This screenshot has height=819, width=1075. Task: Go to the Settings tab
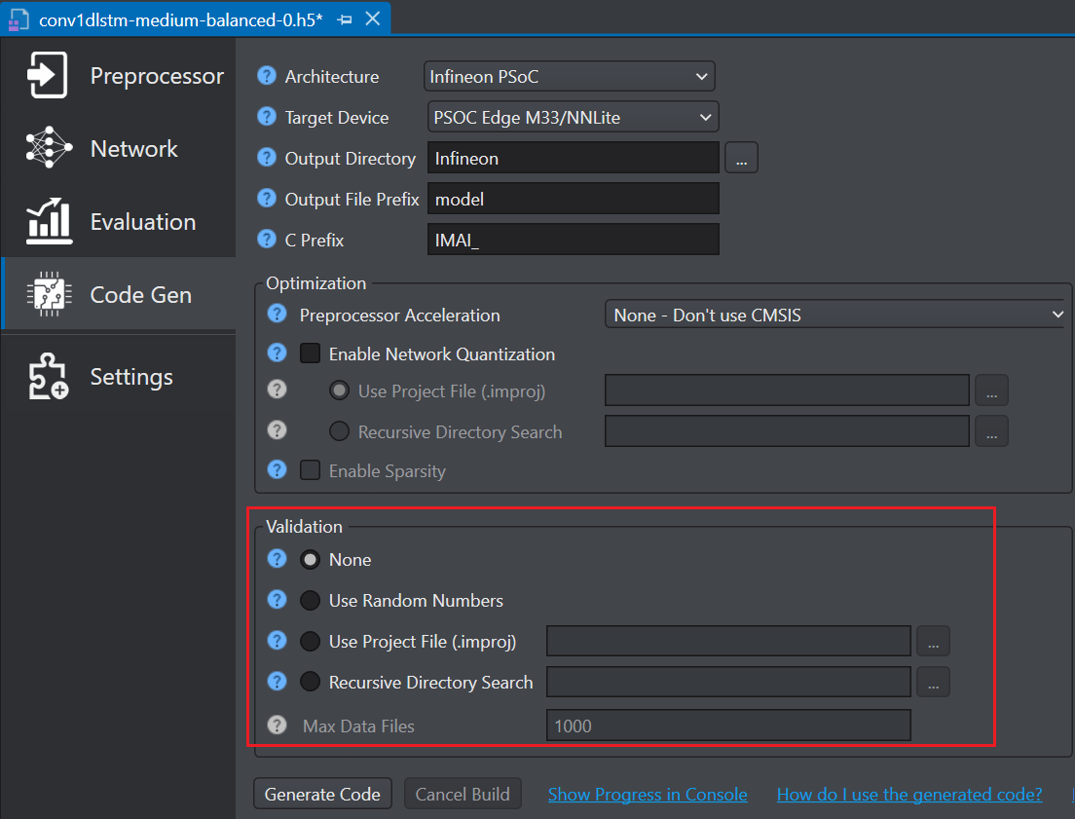tap(118, 377)
